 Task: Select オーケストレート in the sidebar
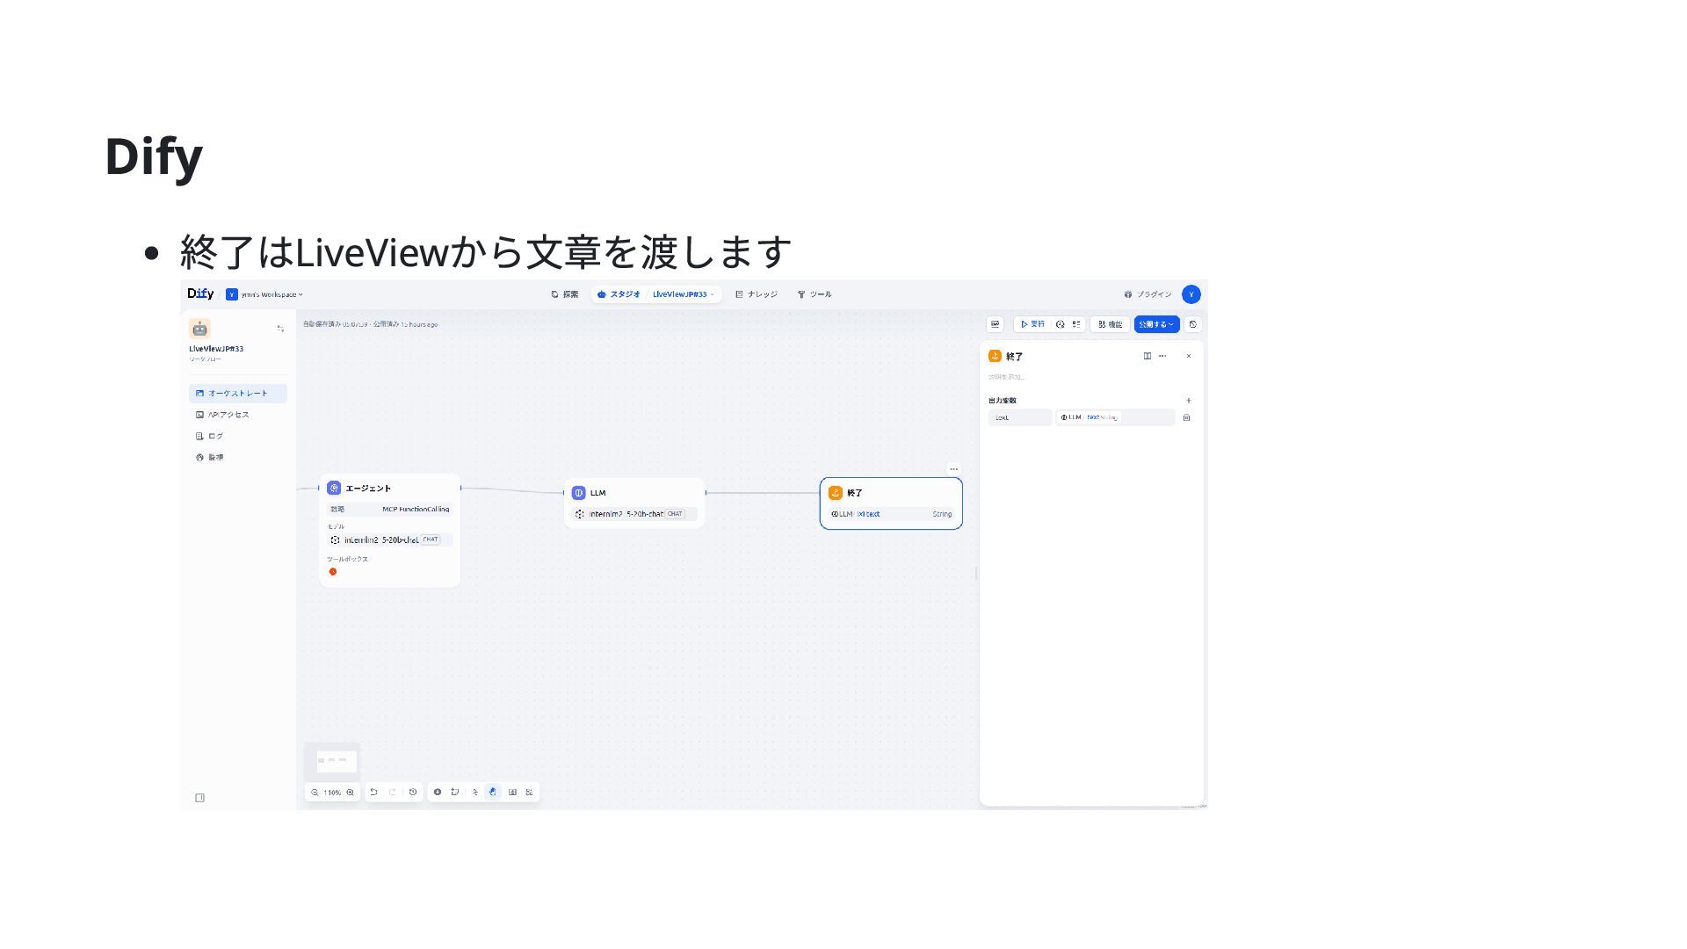(238, 394)
